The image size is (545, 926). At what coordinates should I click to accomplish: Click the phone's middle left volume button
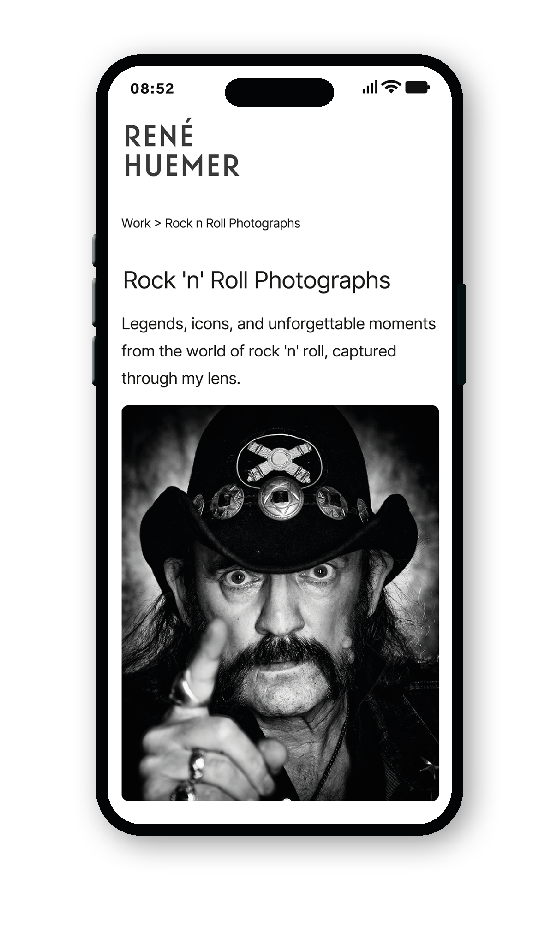pos(95,302)
